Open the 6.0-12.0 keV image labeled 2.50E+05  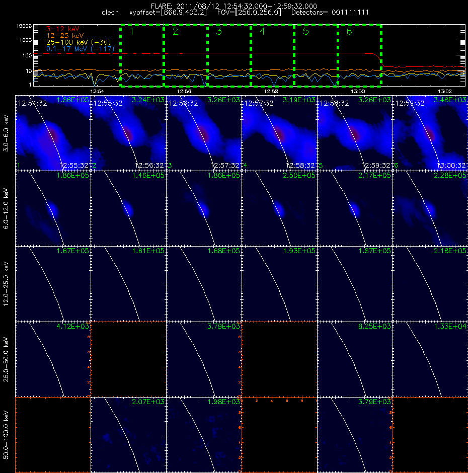[279, 208]
